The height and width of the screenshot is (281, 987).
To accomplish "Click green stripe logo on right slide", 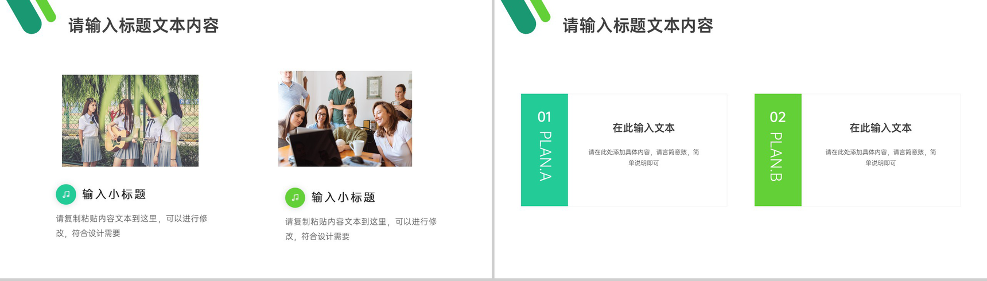I will (526, 15).
